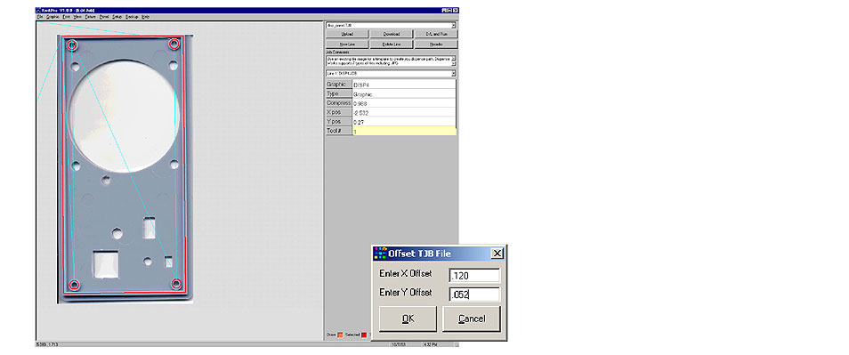Image resolution: width=849 pixels, height=355 pixels.
Task: Open the Graphic menu
Action: coord(53,17)
